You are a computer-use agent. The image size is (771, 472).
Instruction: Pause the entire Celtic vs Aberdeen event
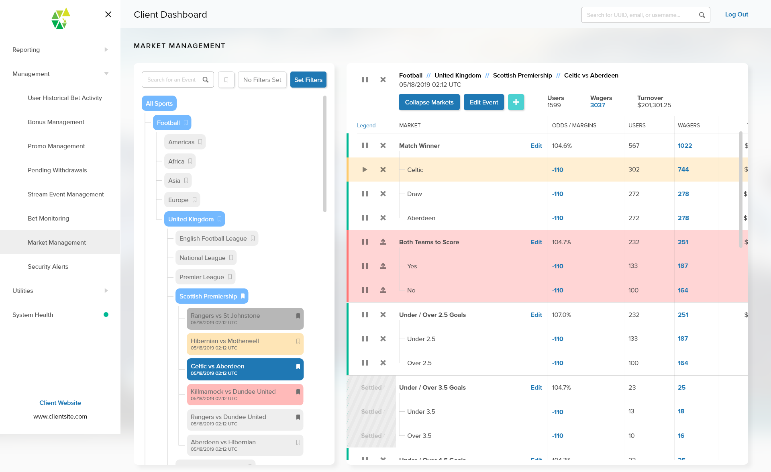tap(365, 80)
